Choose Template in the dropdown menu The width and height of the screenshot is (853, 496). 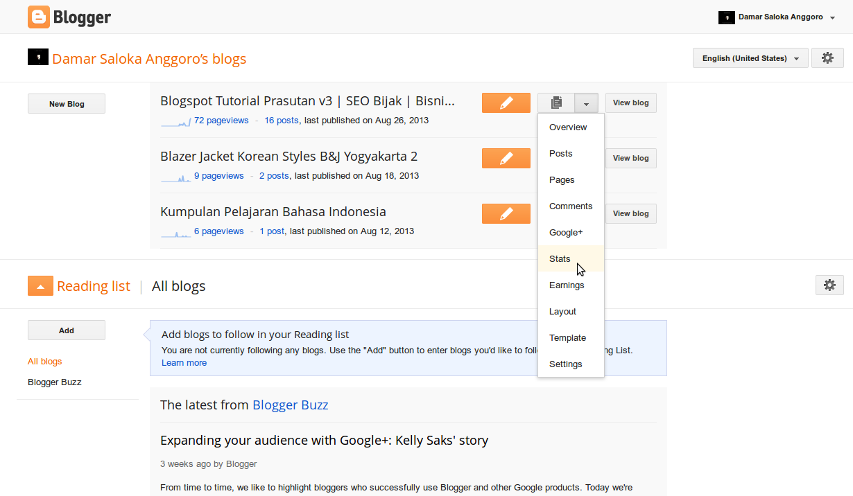pyautogui.click(x=567, y=337)
